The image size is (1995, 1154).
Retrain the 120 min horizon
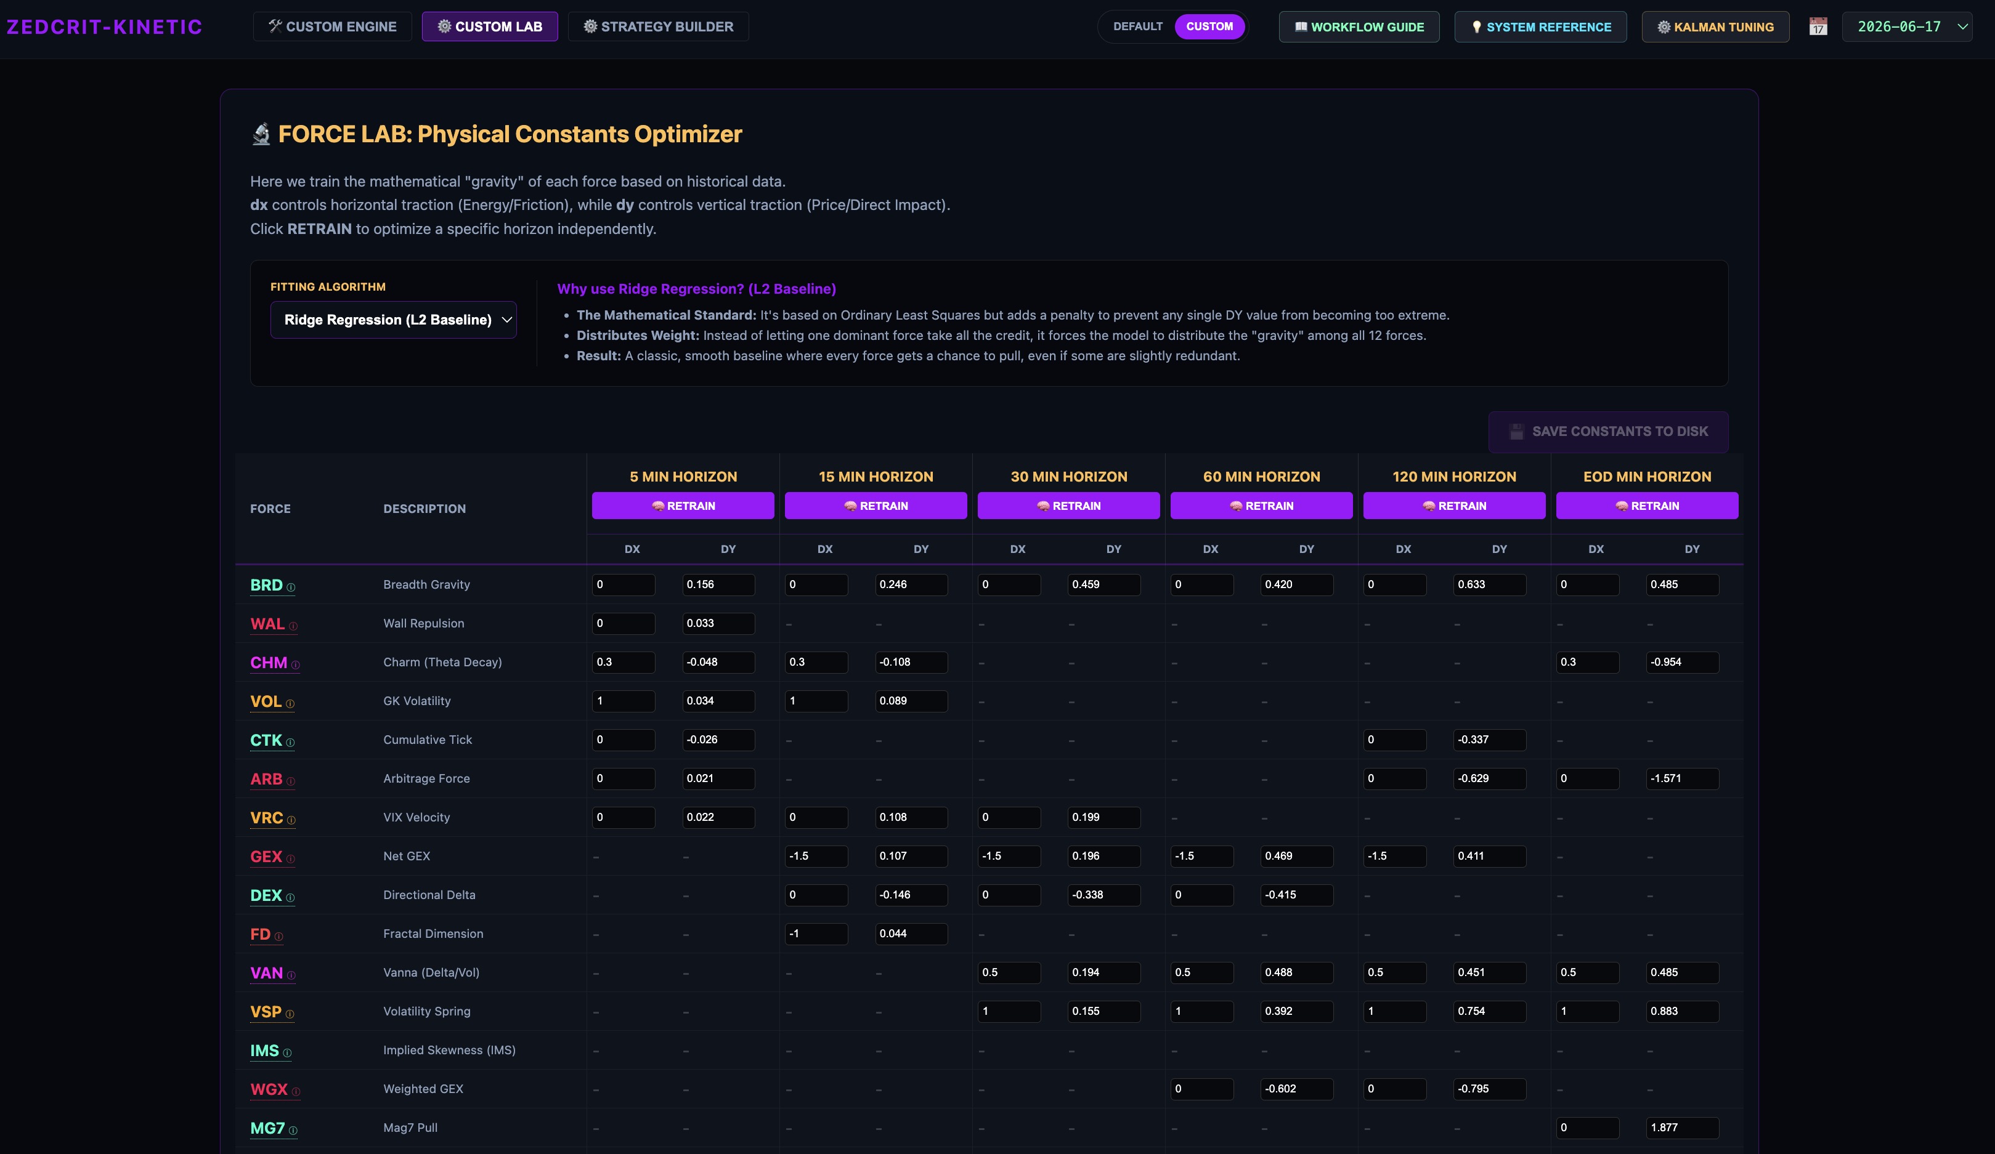tap(1453, 506)
